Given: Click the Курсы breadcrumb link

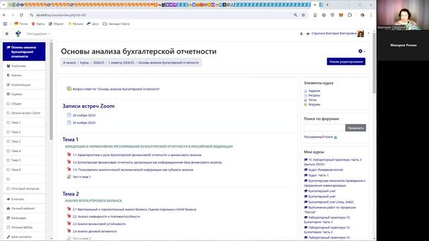Looking at the screenshot, I should point(84,62).
